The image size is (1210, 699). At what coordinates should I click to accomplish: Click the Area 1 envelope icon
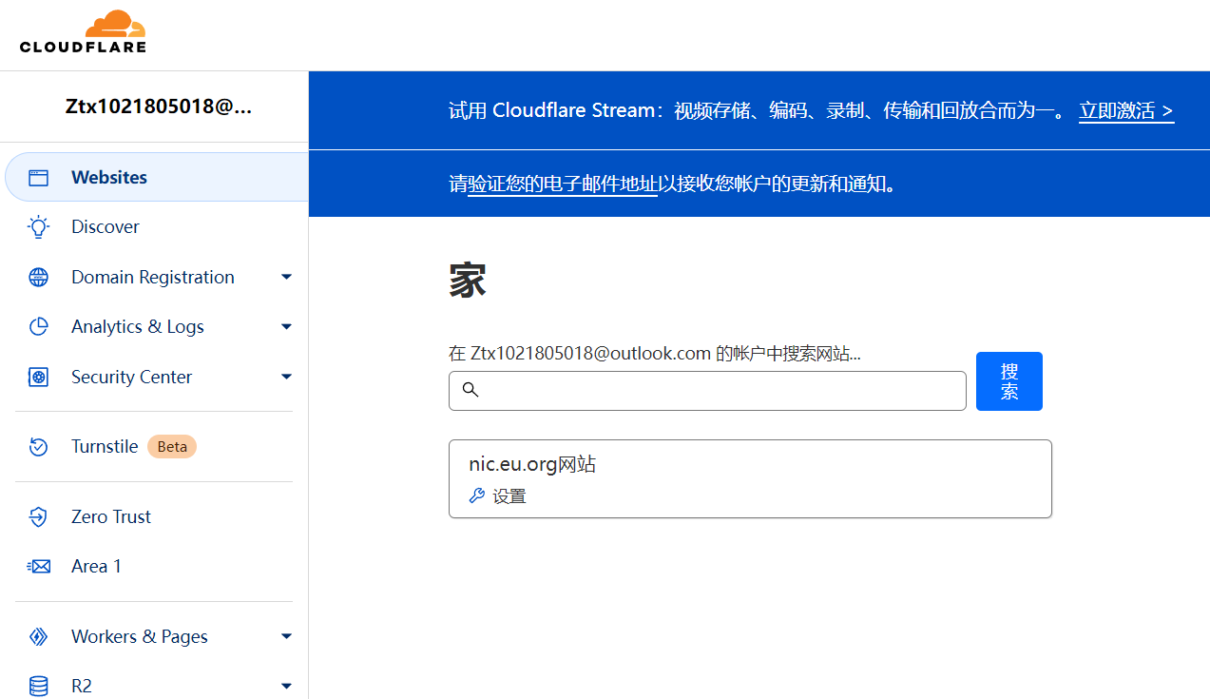click(38, 567)
